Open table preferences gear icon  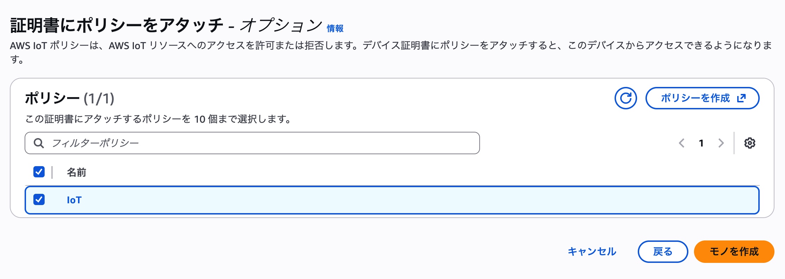point(750,143)
